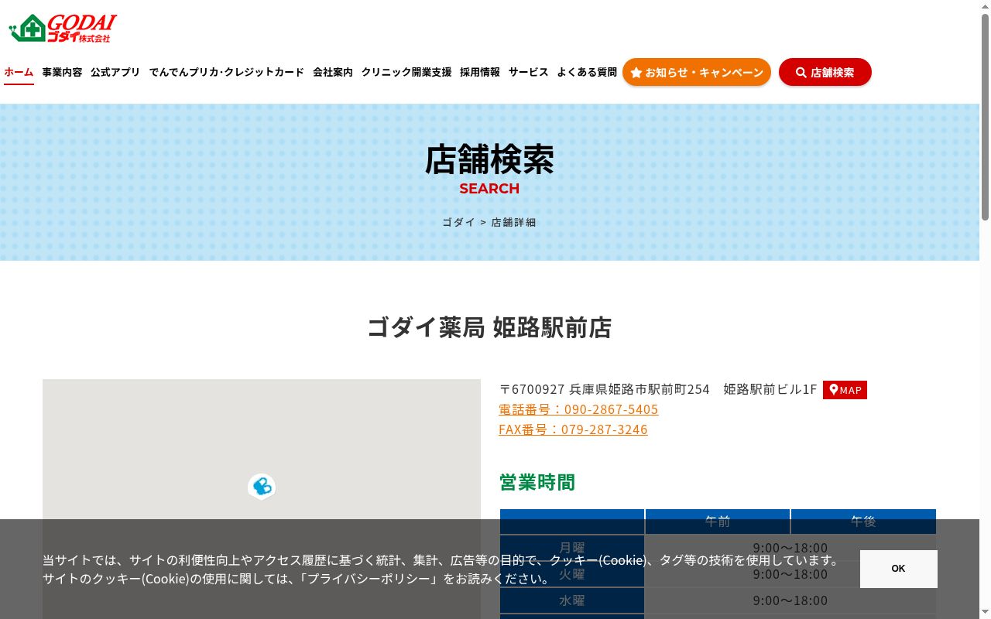The height and width of the screenshot is (619, 991).
Task: Call the phone number 090-2867-5405 link
Action: [578, 409]
